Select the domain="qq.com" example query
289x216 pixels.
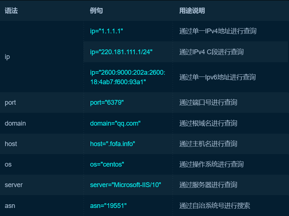tap(115, 123)
